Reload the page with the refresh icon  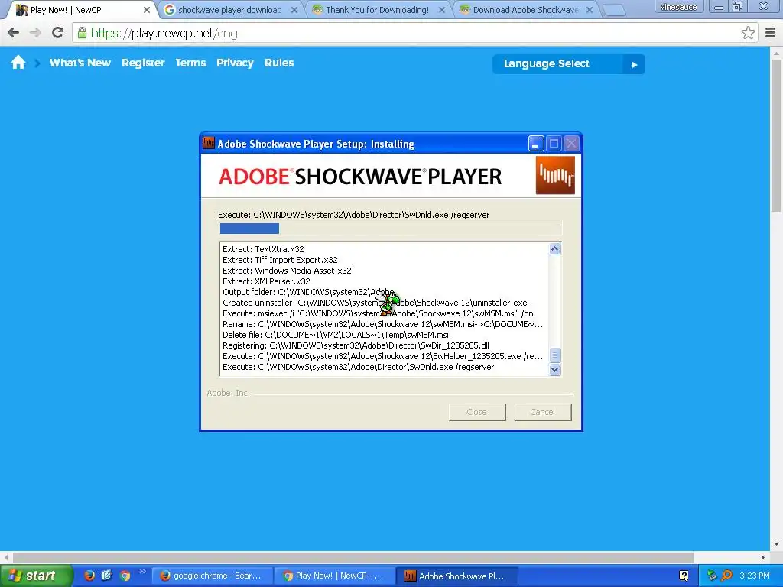tap(58, 33)
